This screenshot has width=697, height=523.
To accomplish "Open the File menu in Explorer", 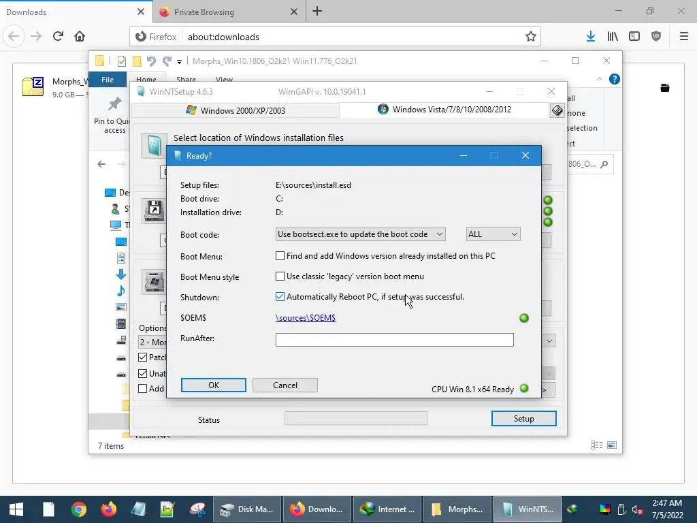I will (108, 80).
